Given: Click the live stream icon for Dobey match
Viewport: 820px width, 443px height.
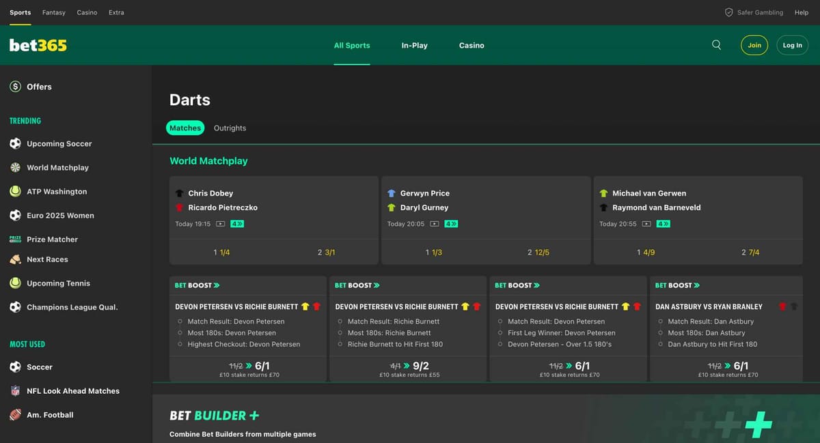Looking at the screenshot, I should pos(220,224).
